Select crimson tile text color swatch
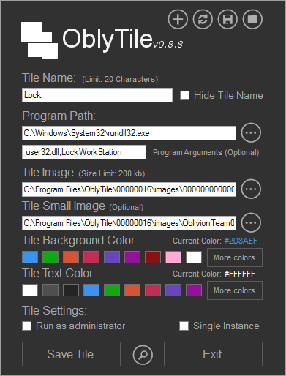This screenshot has width=286, height=376. (153, 290)
